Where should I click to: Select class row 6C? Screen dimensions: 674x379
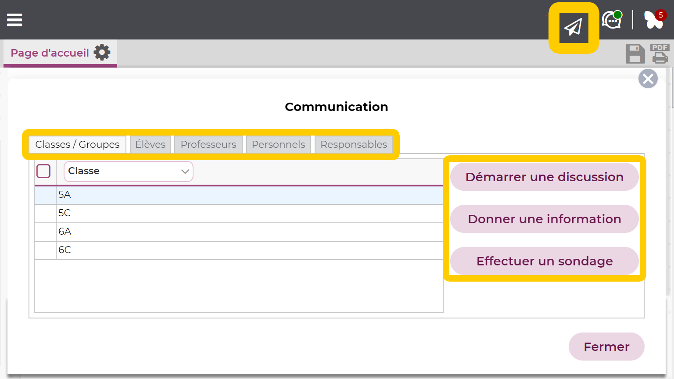(x=239, y=250)
